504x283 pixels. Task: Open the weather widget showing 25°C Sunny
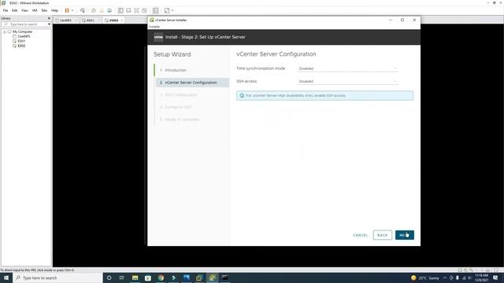[x=425, y=277]
